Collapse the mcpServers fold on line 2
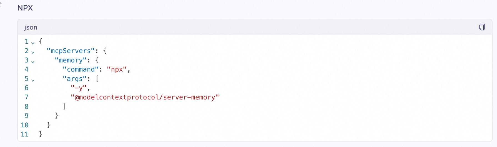The image size is (497, 147). coord(33,52)
